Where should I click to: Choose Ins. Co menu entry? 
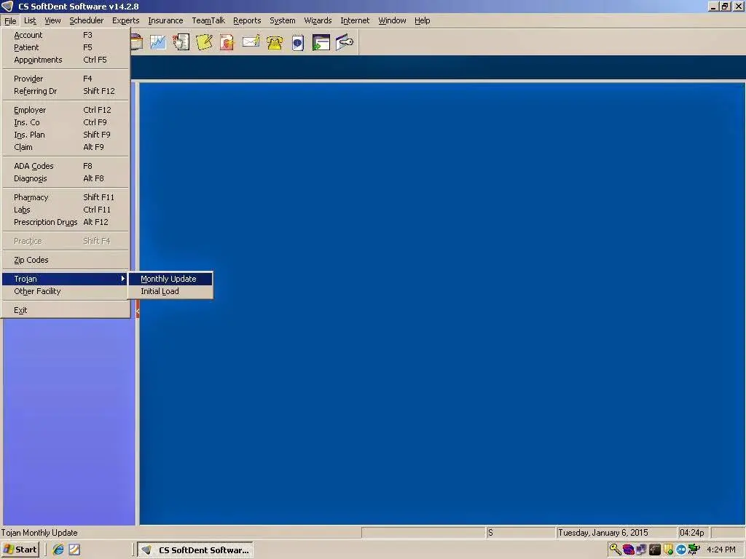[66, 122]
